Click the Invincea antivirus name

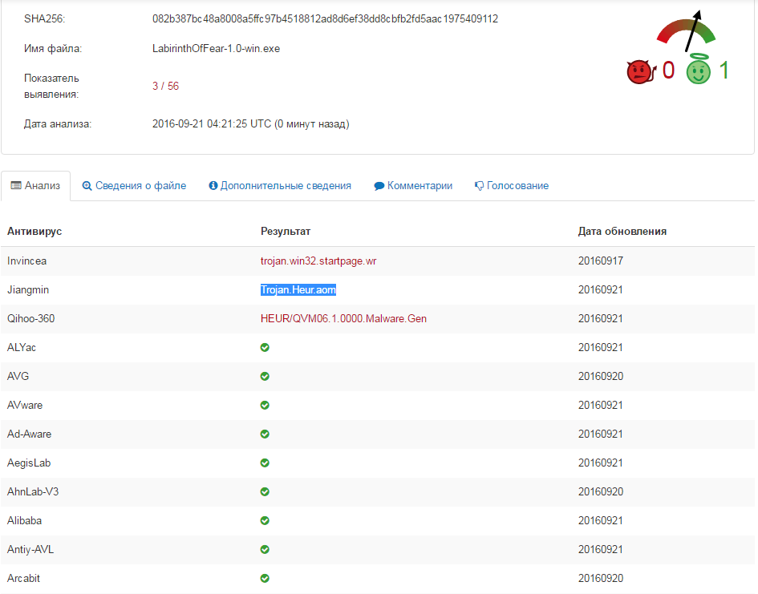(26, 261)
